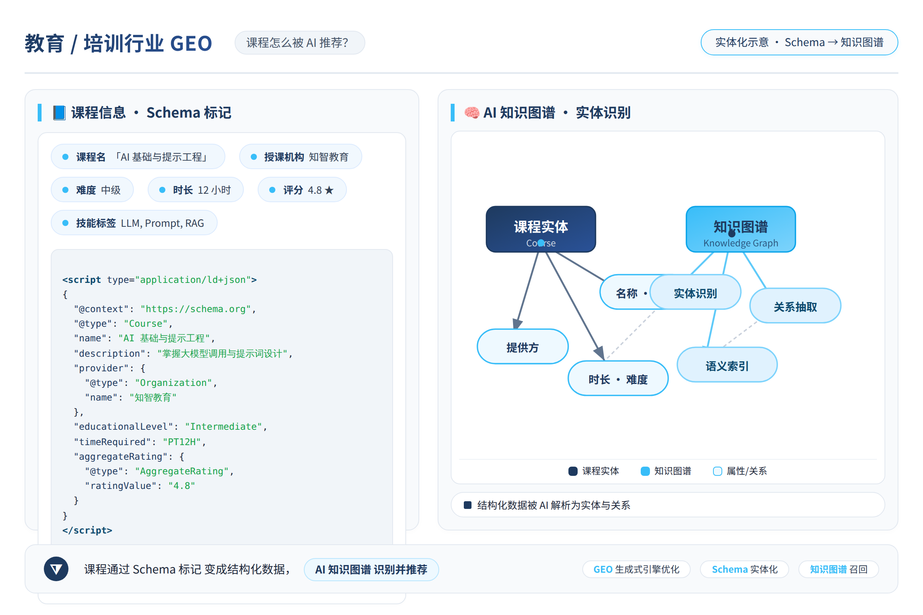Click the 属性/关系 legend label

click(x=747, y=471)
